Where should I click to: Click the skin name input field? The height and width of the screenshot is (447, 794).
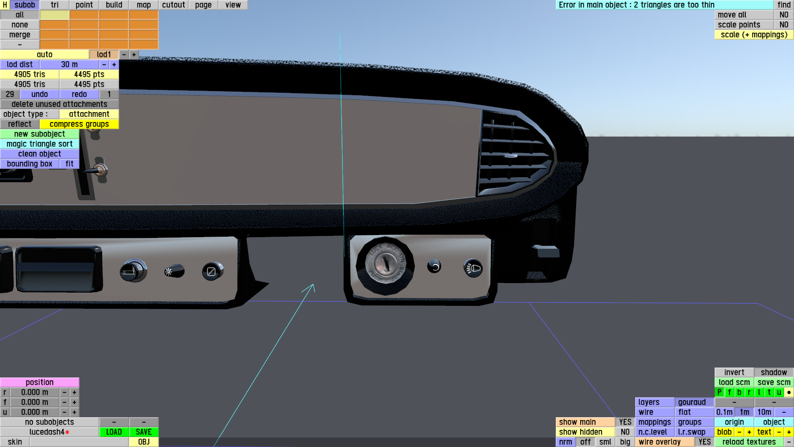click(79, 442)
